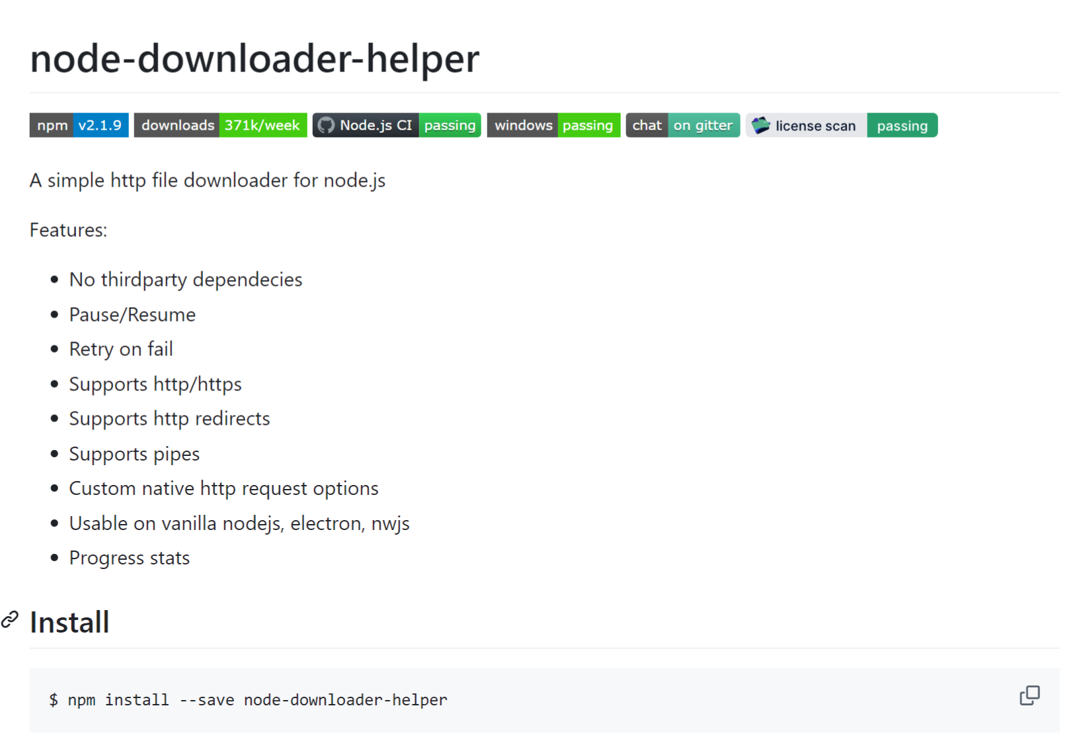The width and height of the screenshot is (1081, 751).
Task: Click the node-downloader-helper page title
Action: click(x=255, y=58)
